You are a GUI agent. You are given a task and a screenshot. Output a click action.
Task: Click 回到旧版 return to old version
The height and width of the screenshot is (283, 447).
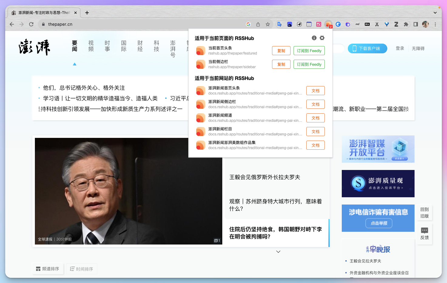pos(425,213)
